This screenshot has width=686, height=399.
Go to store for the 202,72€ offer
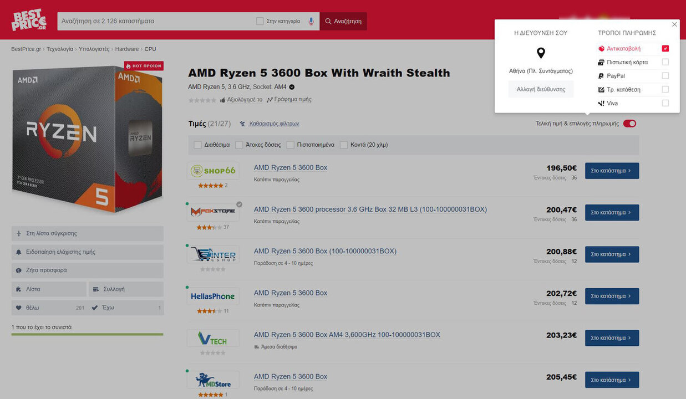coord(612,296)
